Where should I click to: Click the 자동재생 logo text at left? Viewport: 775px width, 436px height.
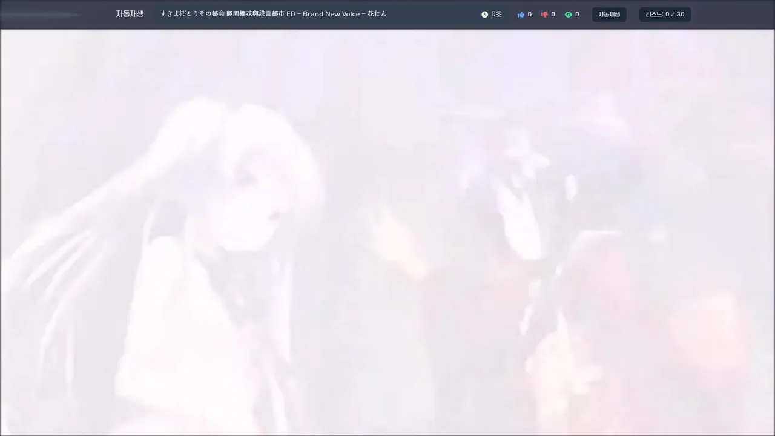click(x=130, y=14)
